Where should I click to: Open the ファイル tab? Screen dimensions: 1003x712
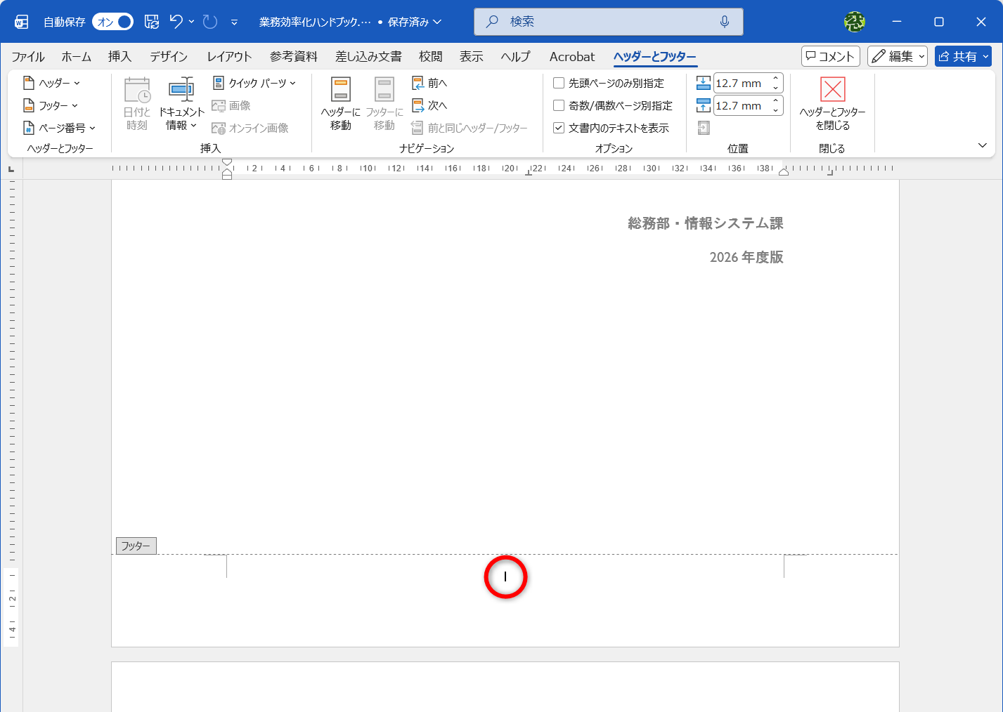pyautogui.click(x=28, y=57)
